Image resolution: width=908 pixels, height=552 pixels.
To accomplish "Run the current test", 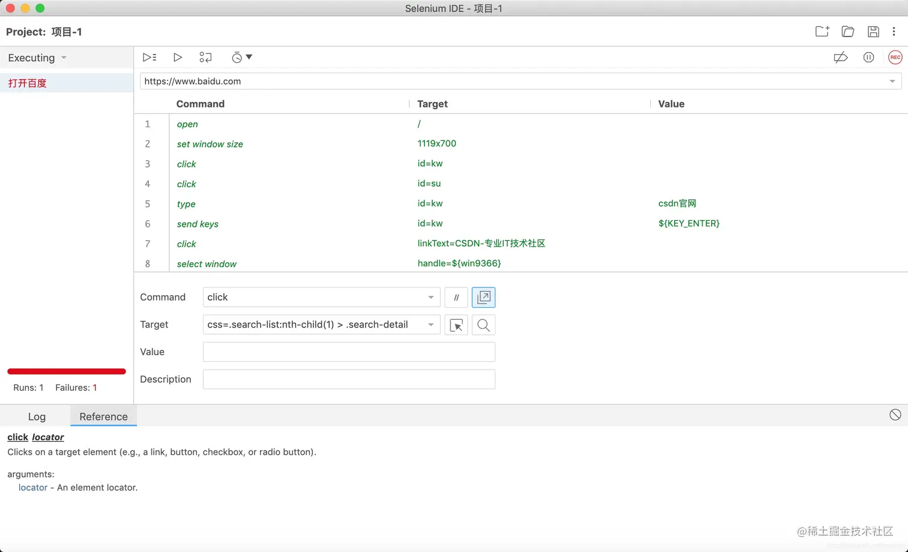I will coord(178,58).
